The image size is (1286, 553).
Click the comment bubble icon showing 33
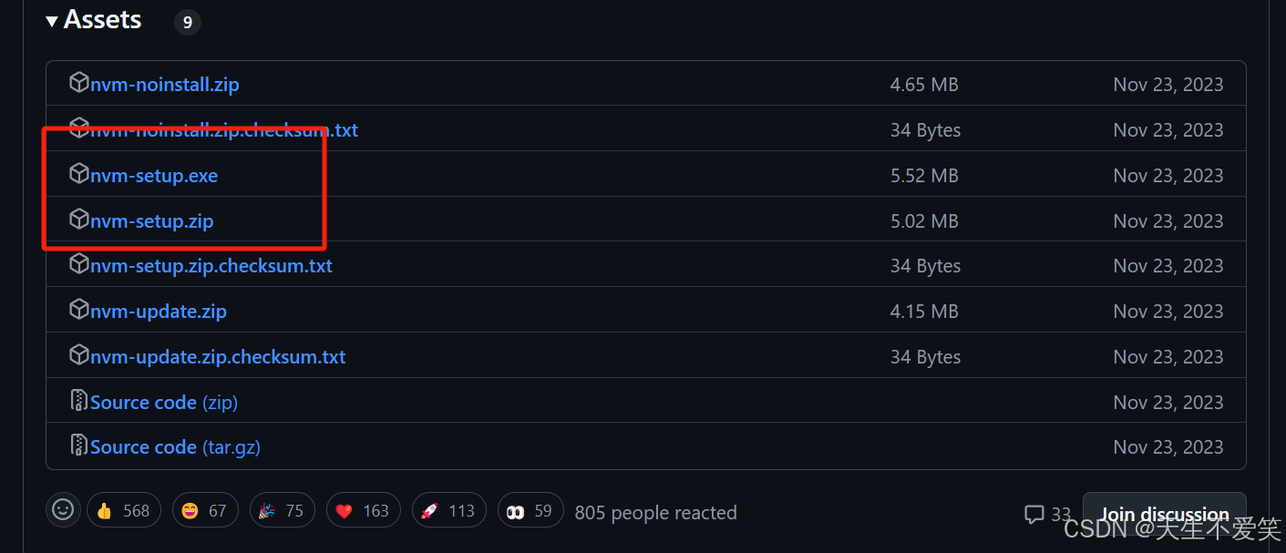click(1034, 514)
